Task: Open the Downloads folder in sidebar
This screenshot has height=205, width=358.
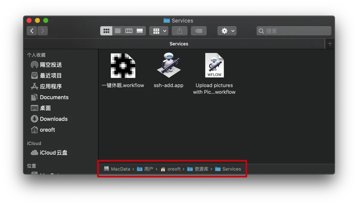Action: (53, 119)
